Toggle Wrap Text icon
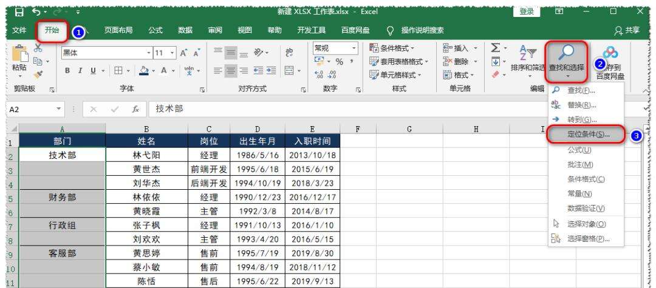656x288 pixels. coord(289,53)
